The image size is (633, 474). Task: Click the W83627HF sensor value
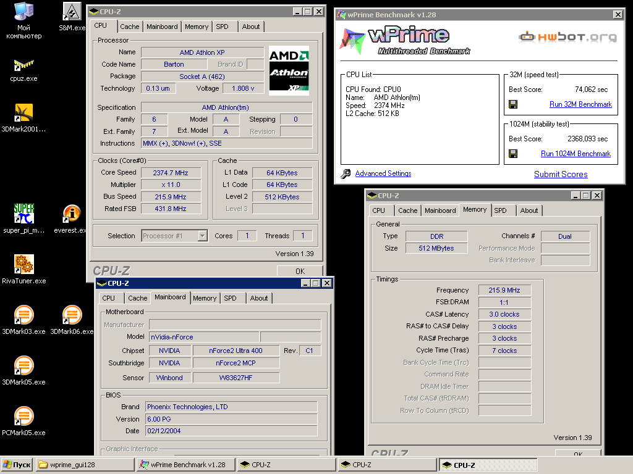point(236,378)
